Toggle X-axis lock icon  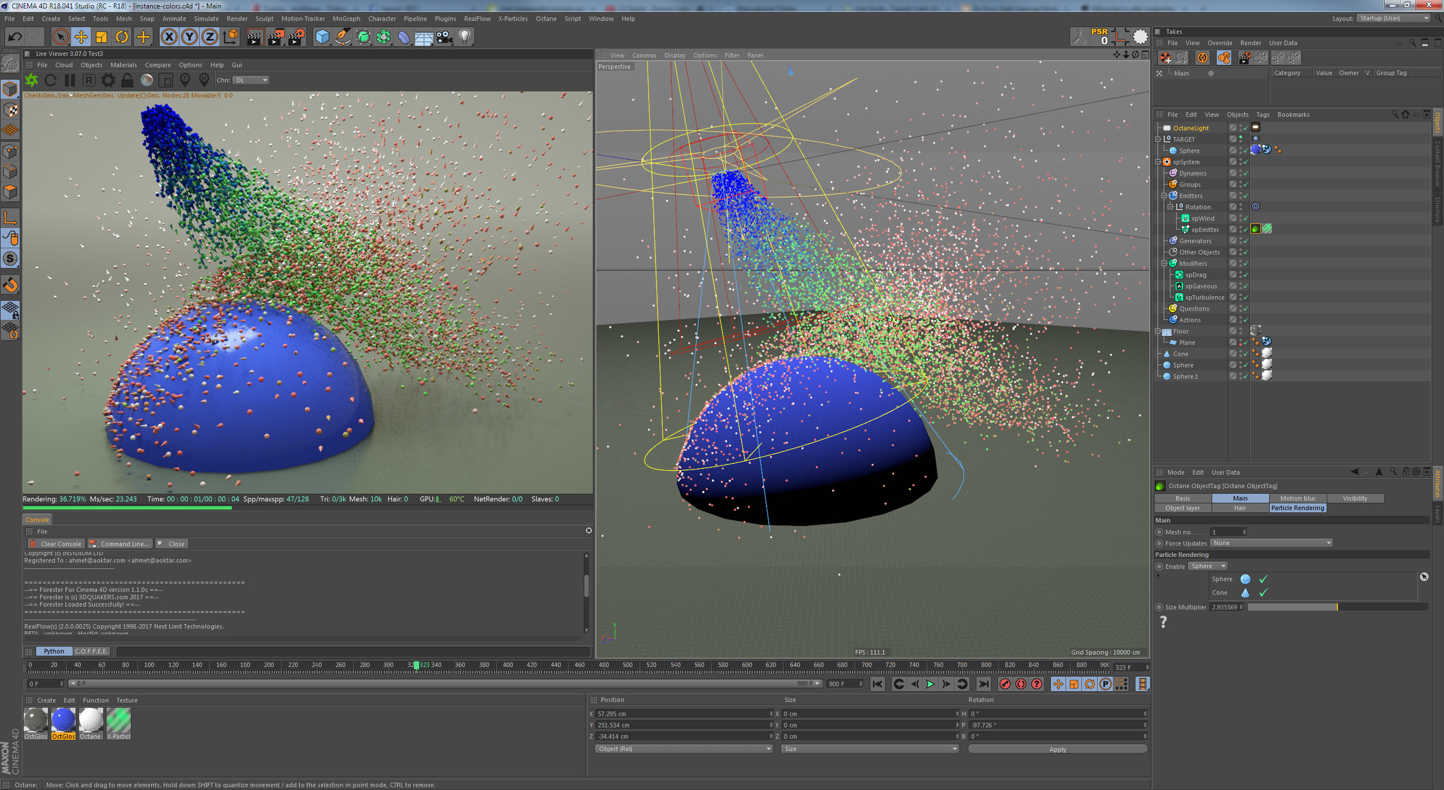[169, 37]
